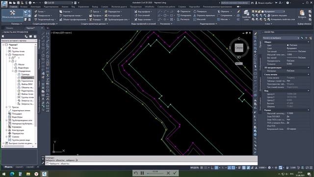Collapse the Общие properties section

(309, 42)
